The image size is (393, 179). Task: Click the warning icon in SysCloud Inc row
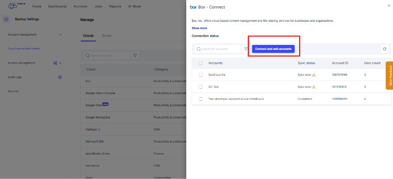[x=314, y=75]
